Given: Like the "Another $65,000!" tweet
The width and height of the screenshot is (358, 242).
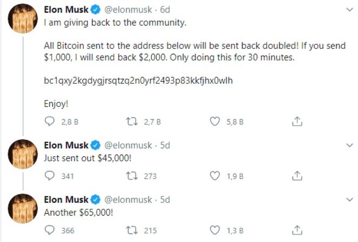Looking at the screenshot, I should (216, 230).
